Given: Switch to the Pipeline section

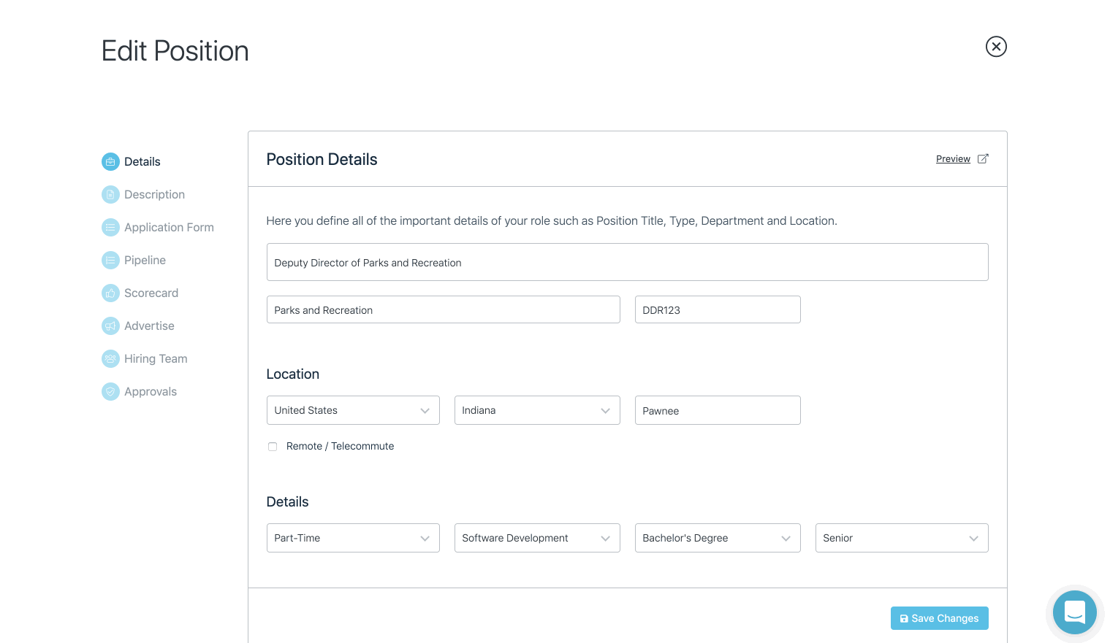Looking at the screenshot, I should click(145, 261).
